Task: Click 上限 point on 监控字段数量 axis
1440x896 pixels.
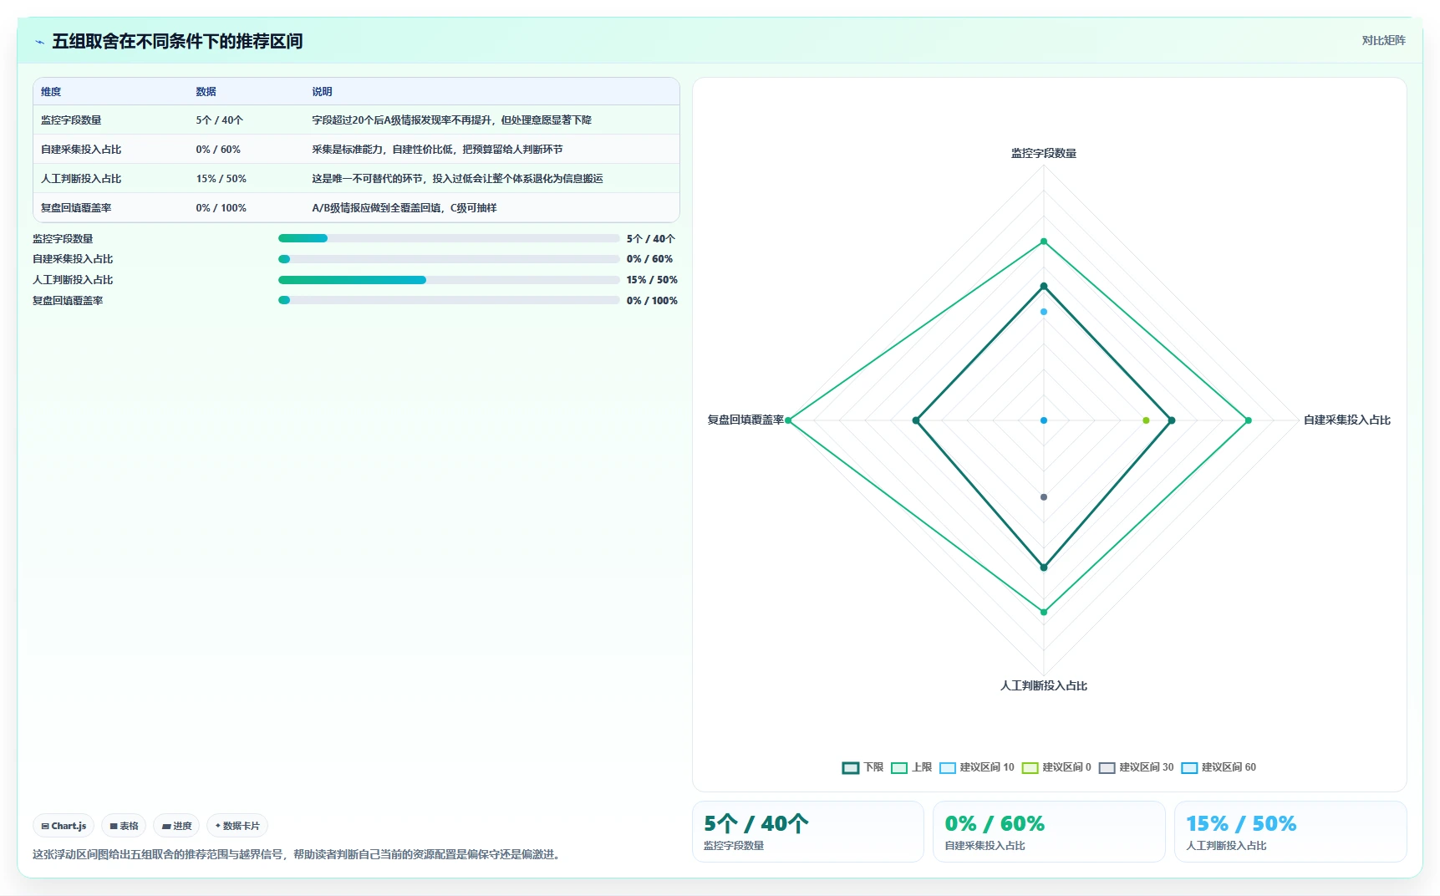Action: click(x=1044, y=242)
